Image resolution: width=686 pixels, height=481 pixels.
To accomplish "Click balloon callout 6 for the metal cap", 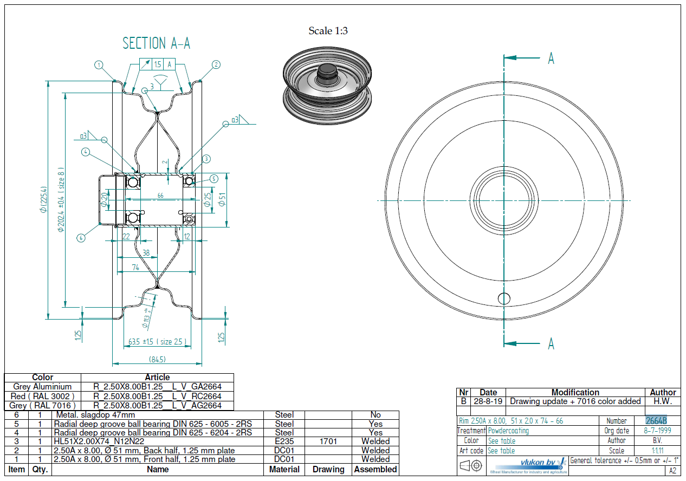I will click(x=81, y=237).
